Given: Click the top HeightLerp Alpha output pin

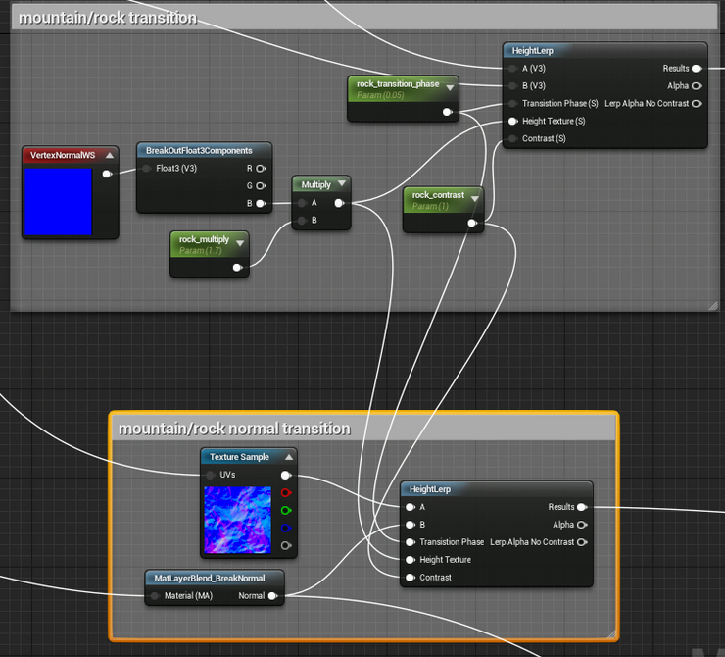Looking at the screenshot, I should pyautogui.click(x=697, y=86).
